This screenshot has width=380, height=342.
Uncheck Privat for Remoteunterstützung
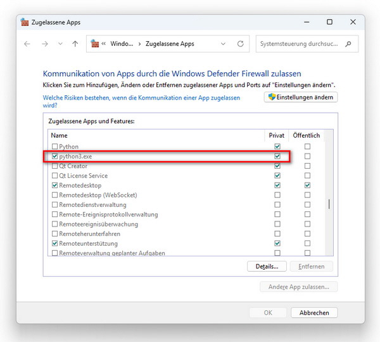277,243
